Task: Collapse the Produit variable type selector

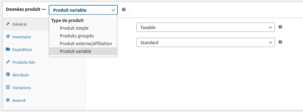Action: [x=83, y=10]
